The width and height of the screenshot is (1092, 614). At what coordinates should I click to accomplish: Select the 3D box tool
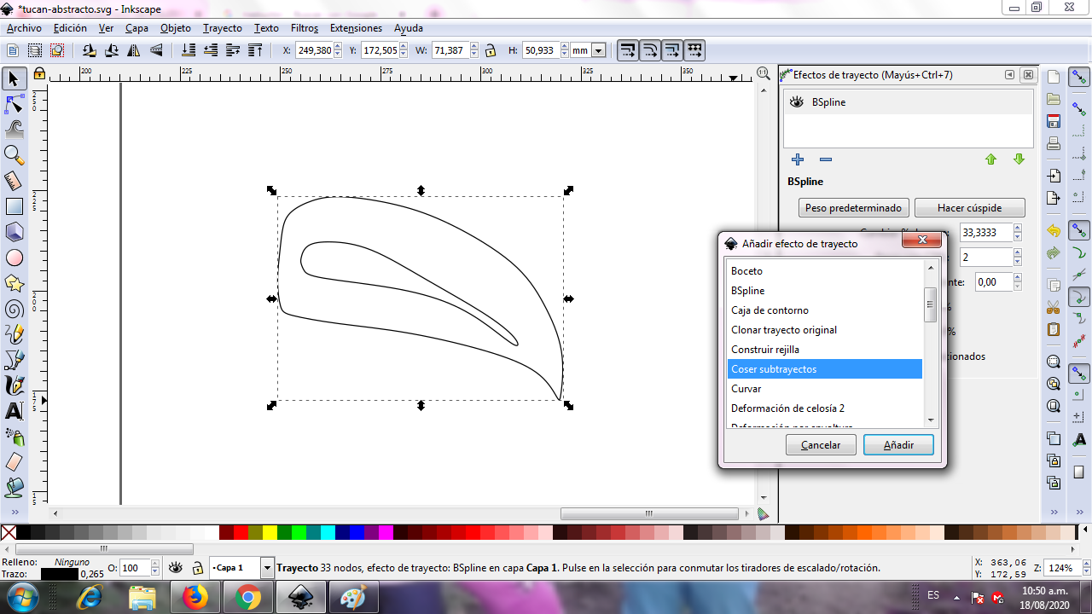point(14,232)
